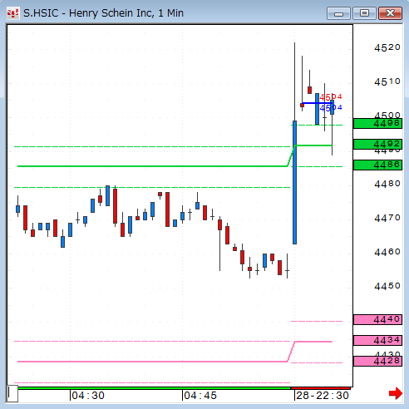The height and width of the screenshot is (409, 409).
Task: Click the 4510 price axis value
Action: [387, 81]
